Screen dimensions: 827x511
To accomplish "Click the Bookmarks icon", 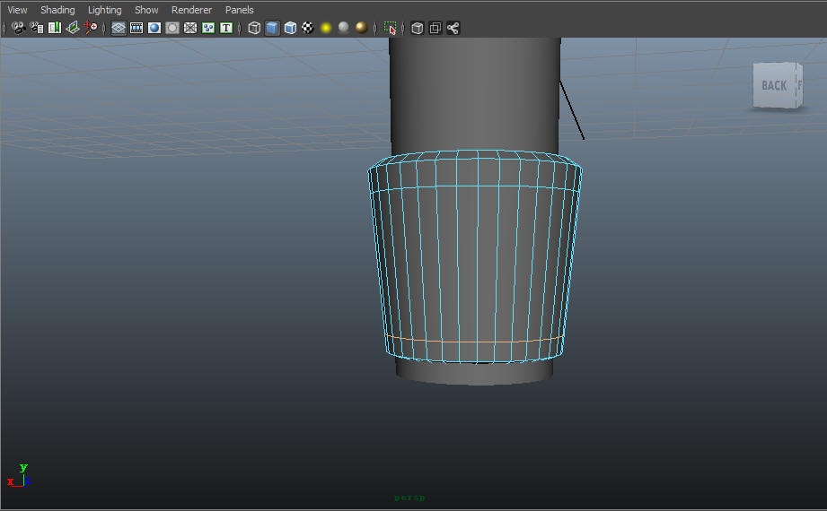I will pyautogui.click(x=54, y=28).
